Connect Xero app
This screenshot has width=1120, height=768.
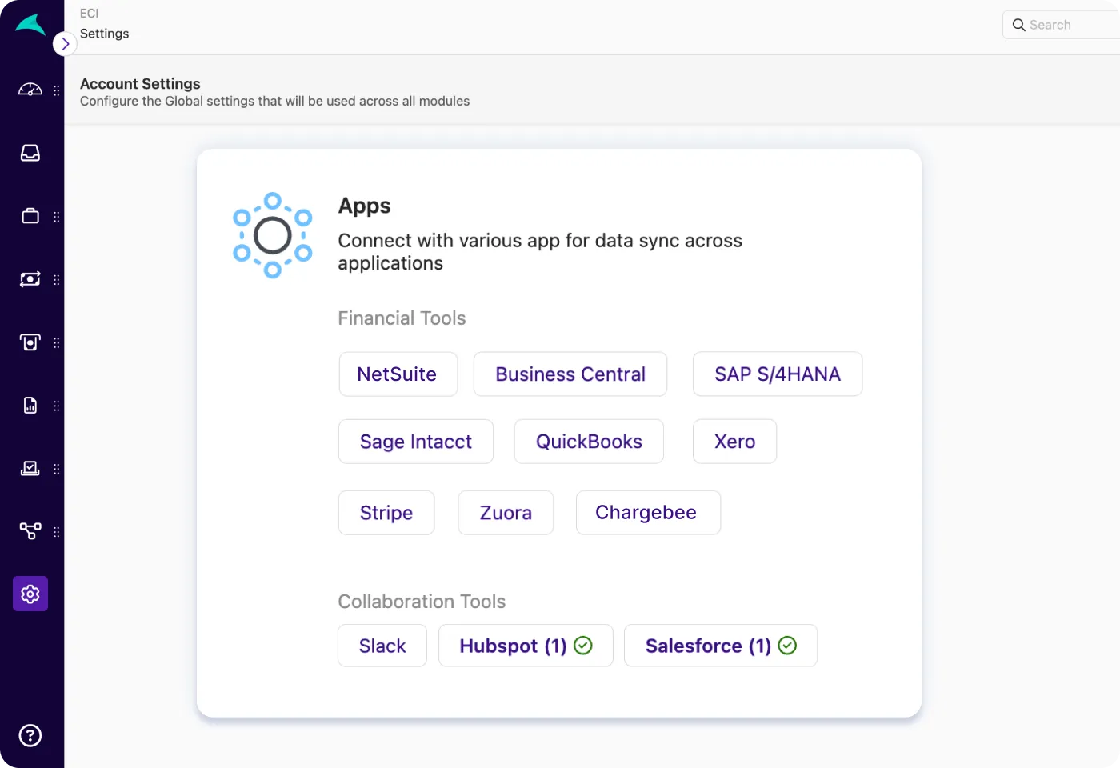tap(734, 442)
